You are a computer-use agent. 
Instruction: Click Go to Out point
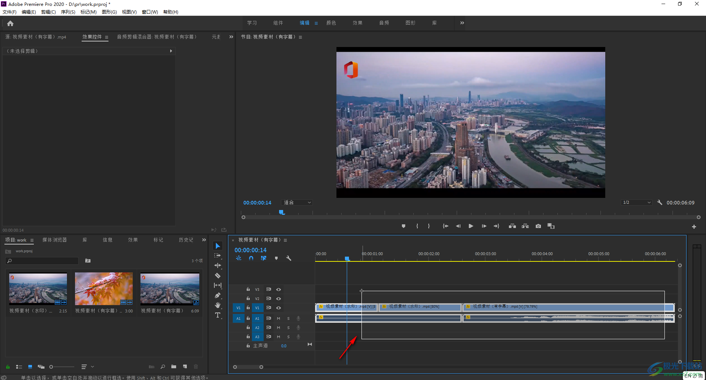point(496,226)
